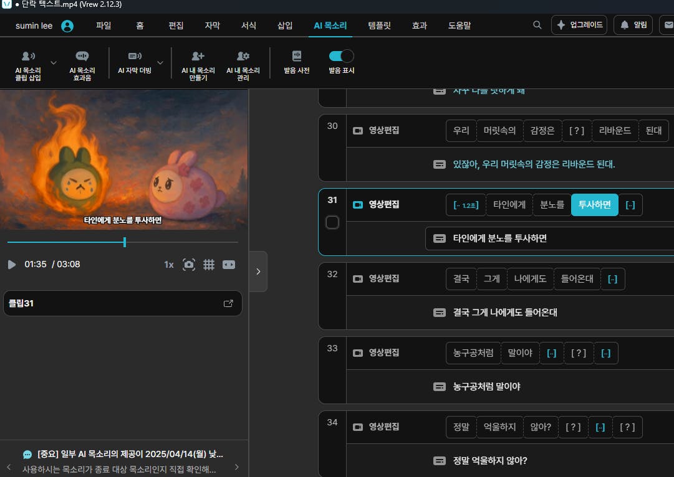Image resolution: width=674 pixels, height=477 pixels.
Task: Click subtitle icon for clip 34
Action: tap(440, 461)
